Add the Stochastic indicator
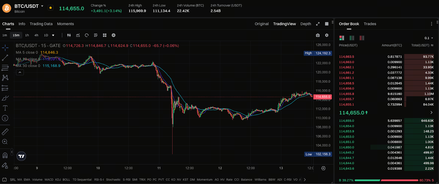The image size is (439, 184). coord(113,180)
